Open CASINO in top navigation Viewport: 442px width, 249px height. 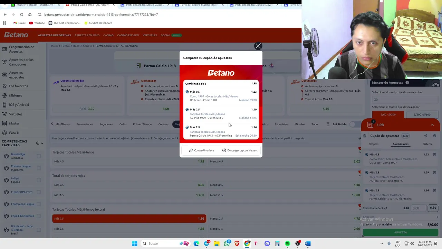(x=108, y=35)
